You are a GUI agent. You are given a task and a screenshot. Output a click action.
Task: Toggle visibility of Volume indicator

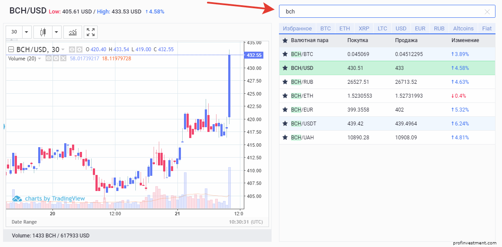(49, 59)
